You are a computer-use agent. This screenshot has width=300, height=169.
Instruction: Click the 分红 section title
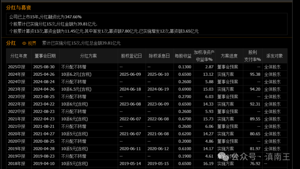coord(11,43)
